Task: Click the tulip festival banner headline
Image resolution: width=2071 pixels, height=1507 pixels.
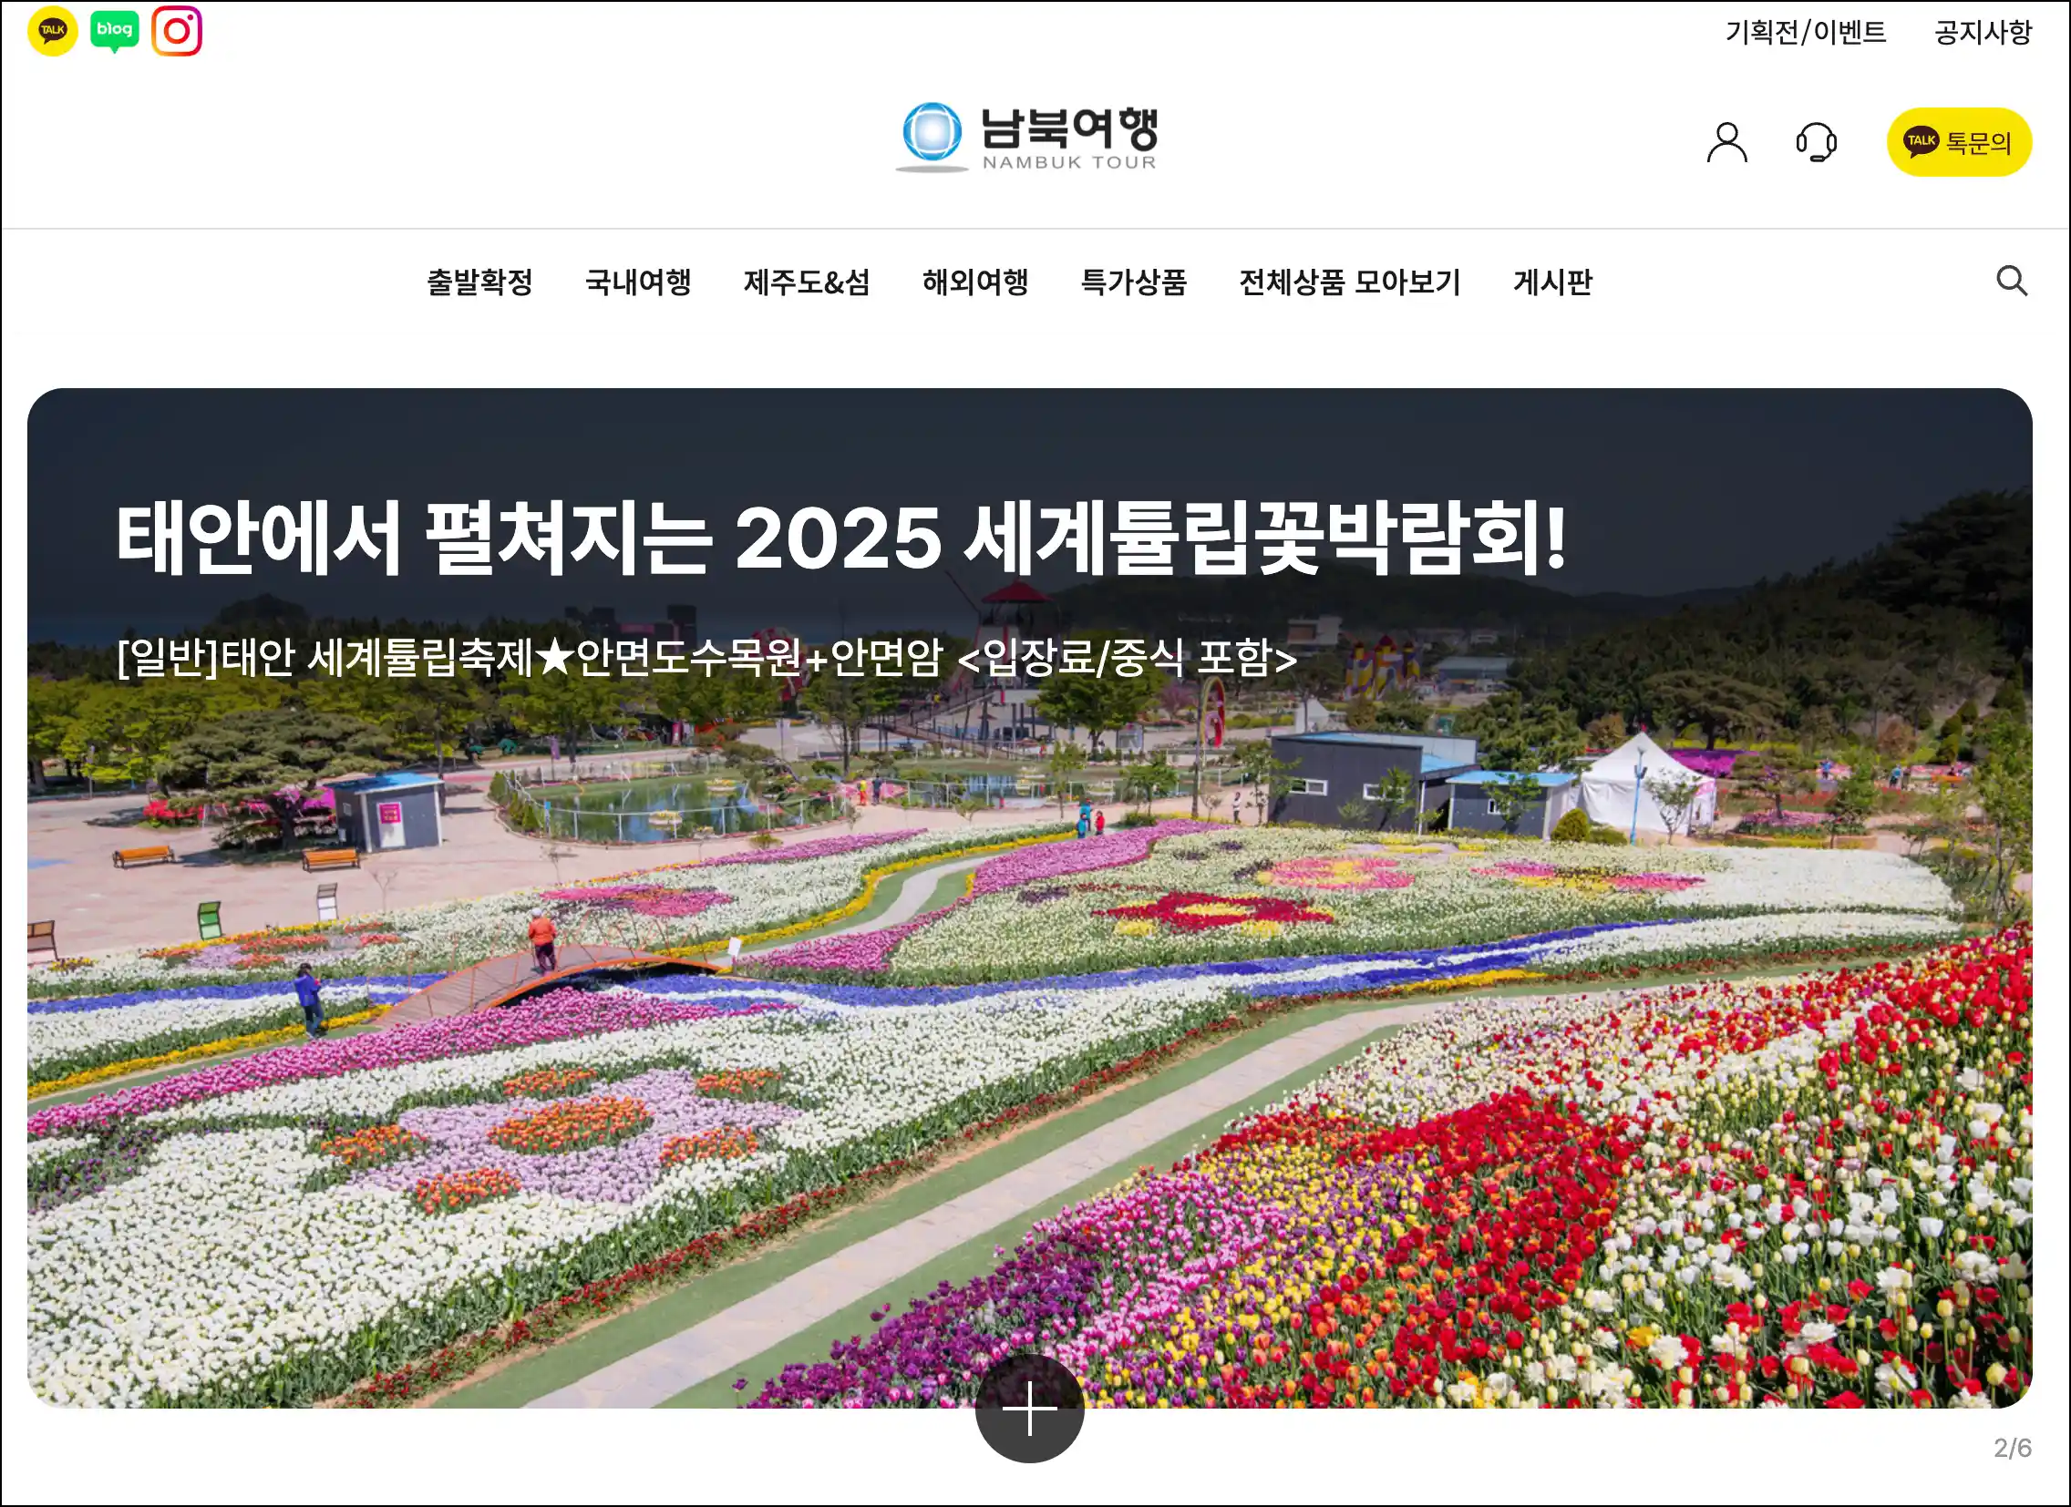Action: pyautogui.click(x=841, y=538)
